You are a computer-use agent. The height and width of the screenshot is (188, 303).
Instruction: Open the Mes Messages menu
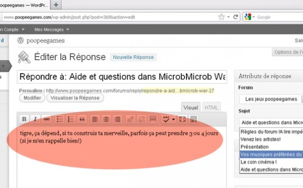51,29
